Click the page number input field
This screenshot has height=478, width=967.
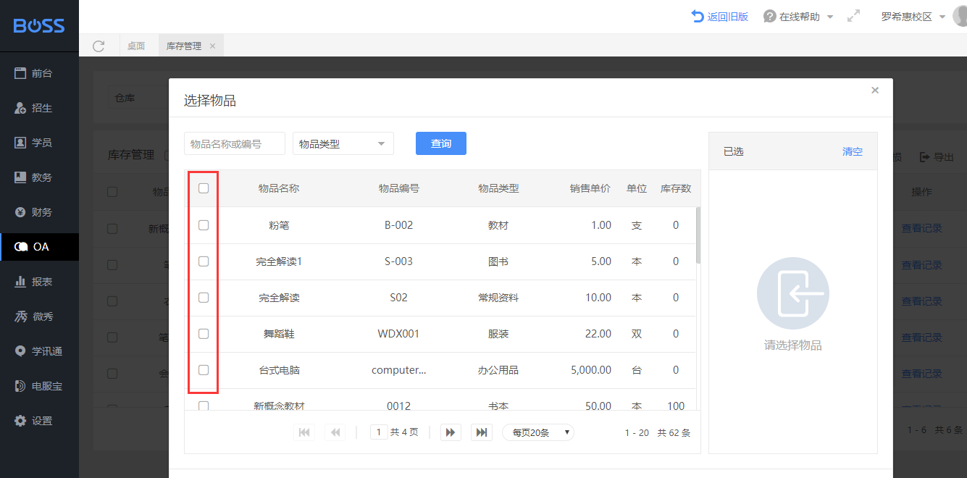(x=379, y=432)
